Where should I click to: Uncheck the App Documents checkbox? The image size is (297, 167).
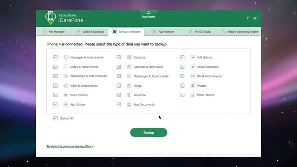(119, 104)
